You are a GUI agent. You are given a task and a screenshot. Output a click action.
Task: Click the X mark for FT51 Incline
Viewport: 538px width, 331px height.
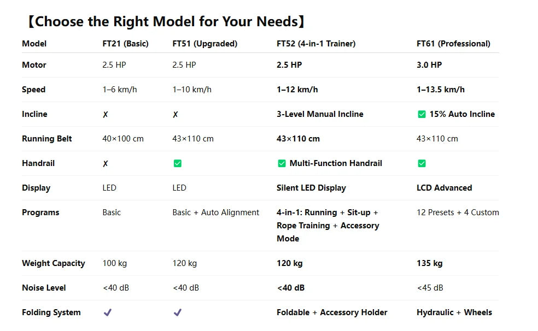176,115
